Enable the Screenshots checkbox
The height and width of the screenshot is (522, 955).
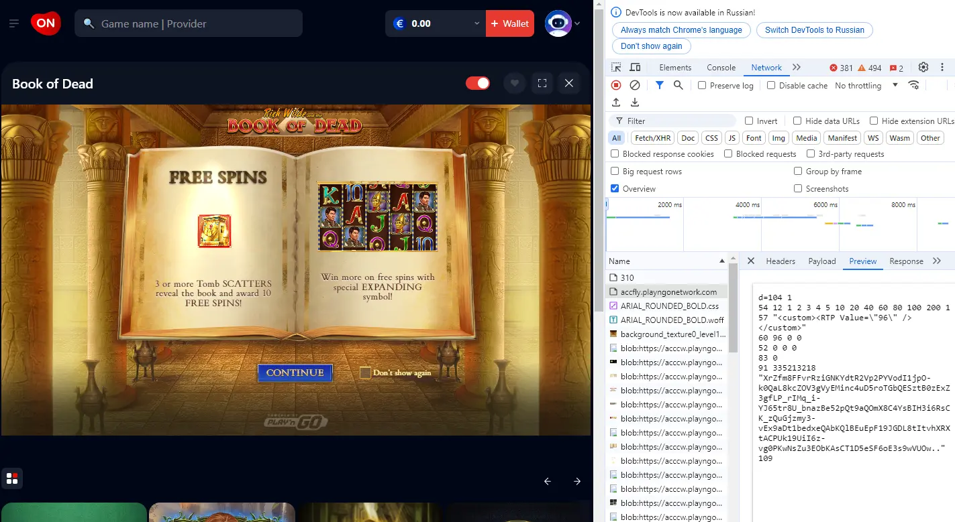pos(798,188)
